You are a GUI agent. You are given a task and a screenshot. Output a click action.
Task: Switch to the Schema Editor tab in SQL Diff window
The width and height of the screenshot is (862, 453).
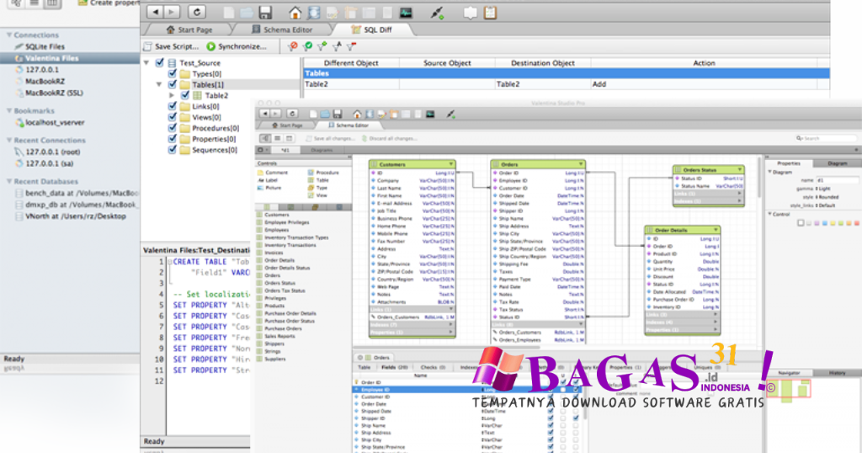[282, 29]
